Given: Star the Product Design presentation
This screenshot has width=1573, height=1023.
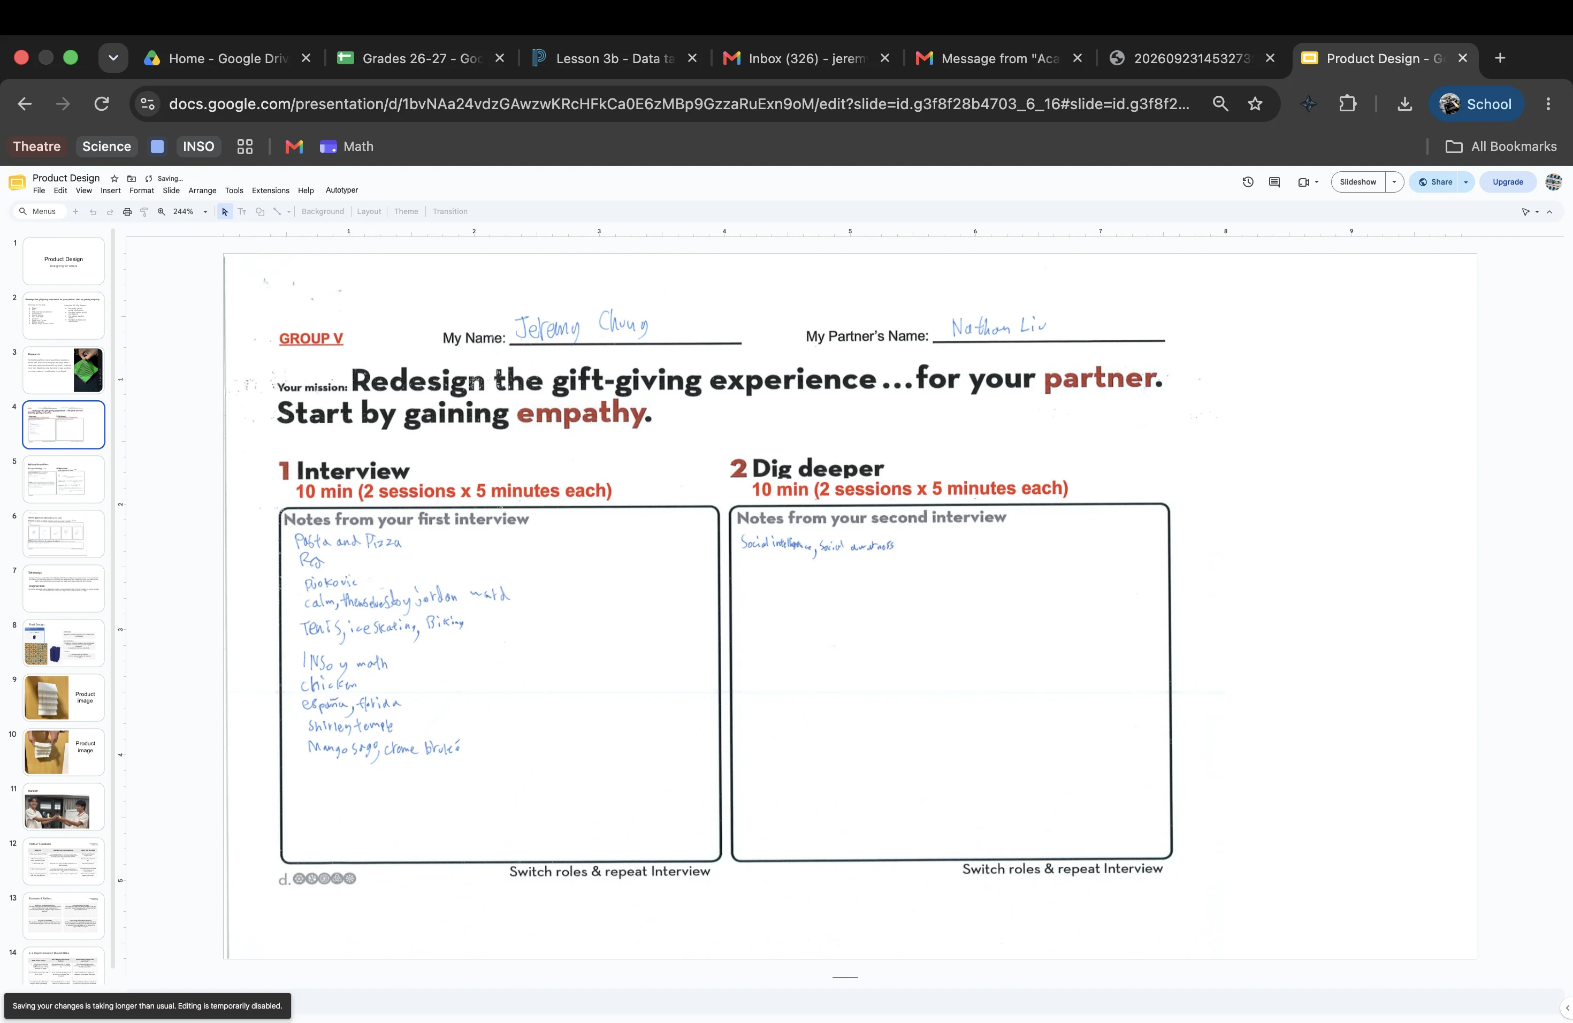Looking at the screenshot, I should pos(114,178).
